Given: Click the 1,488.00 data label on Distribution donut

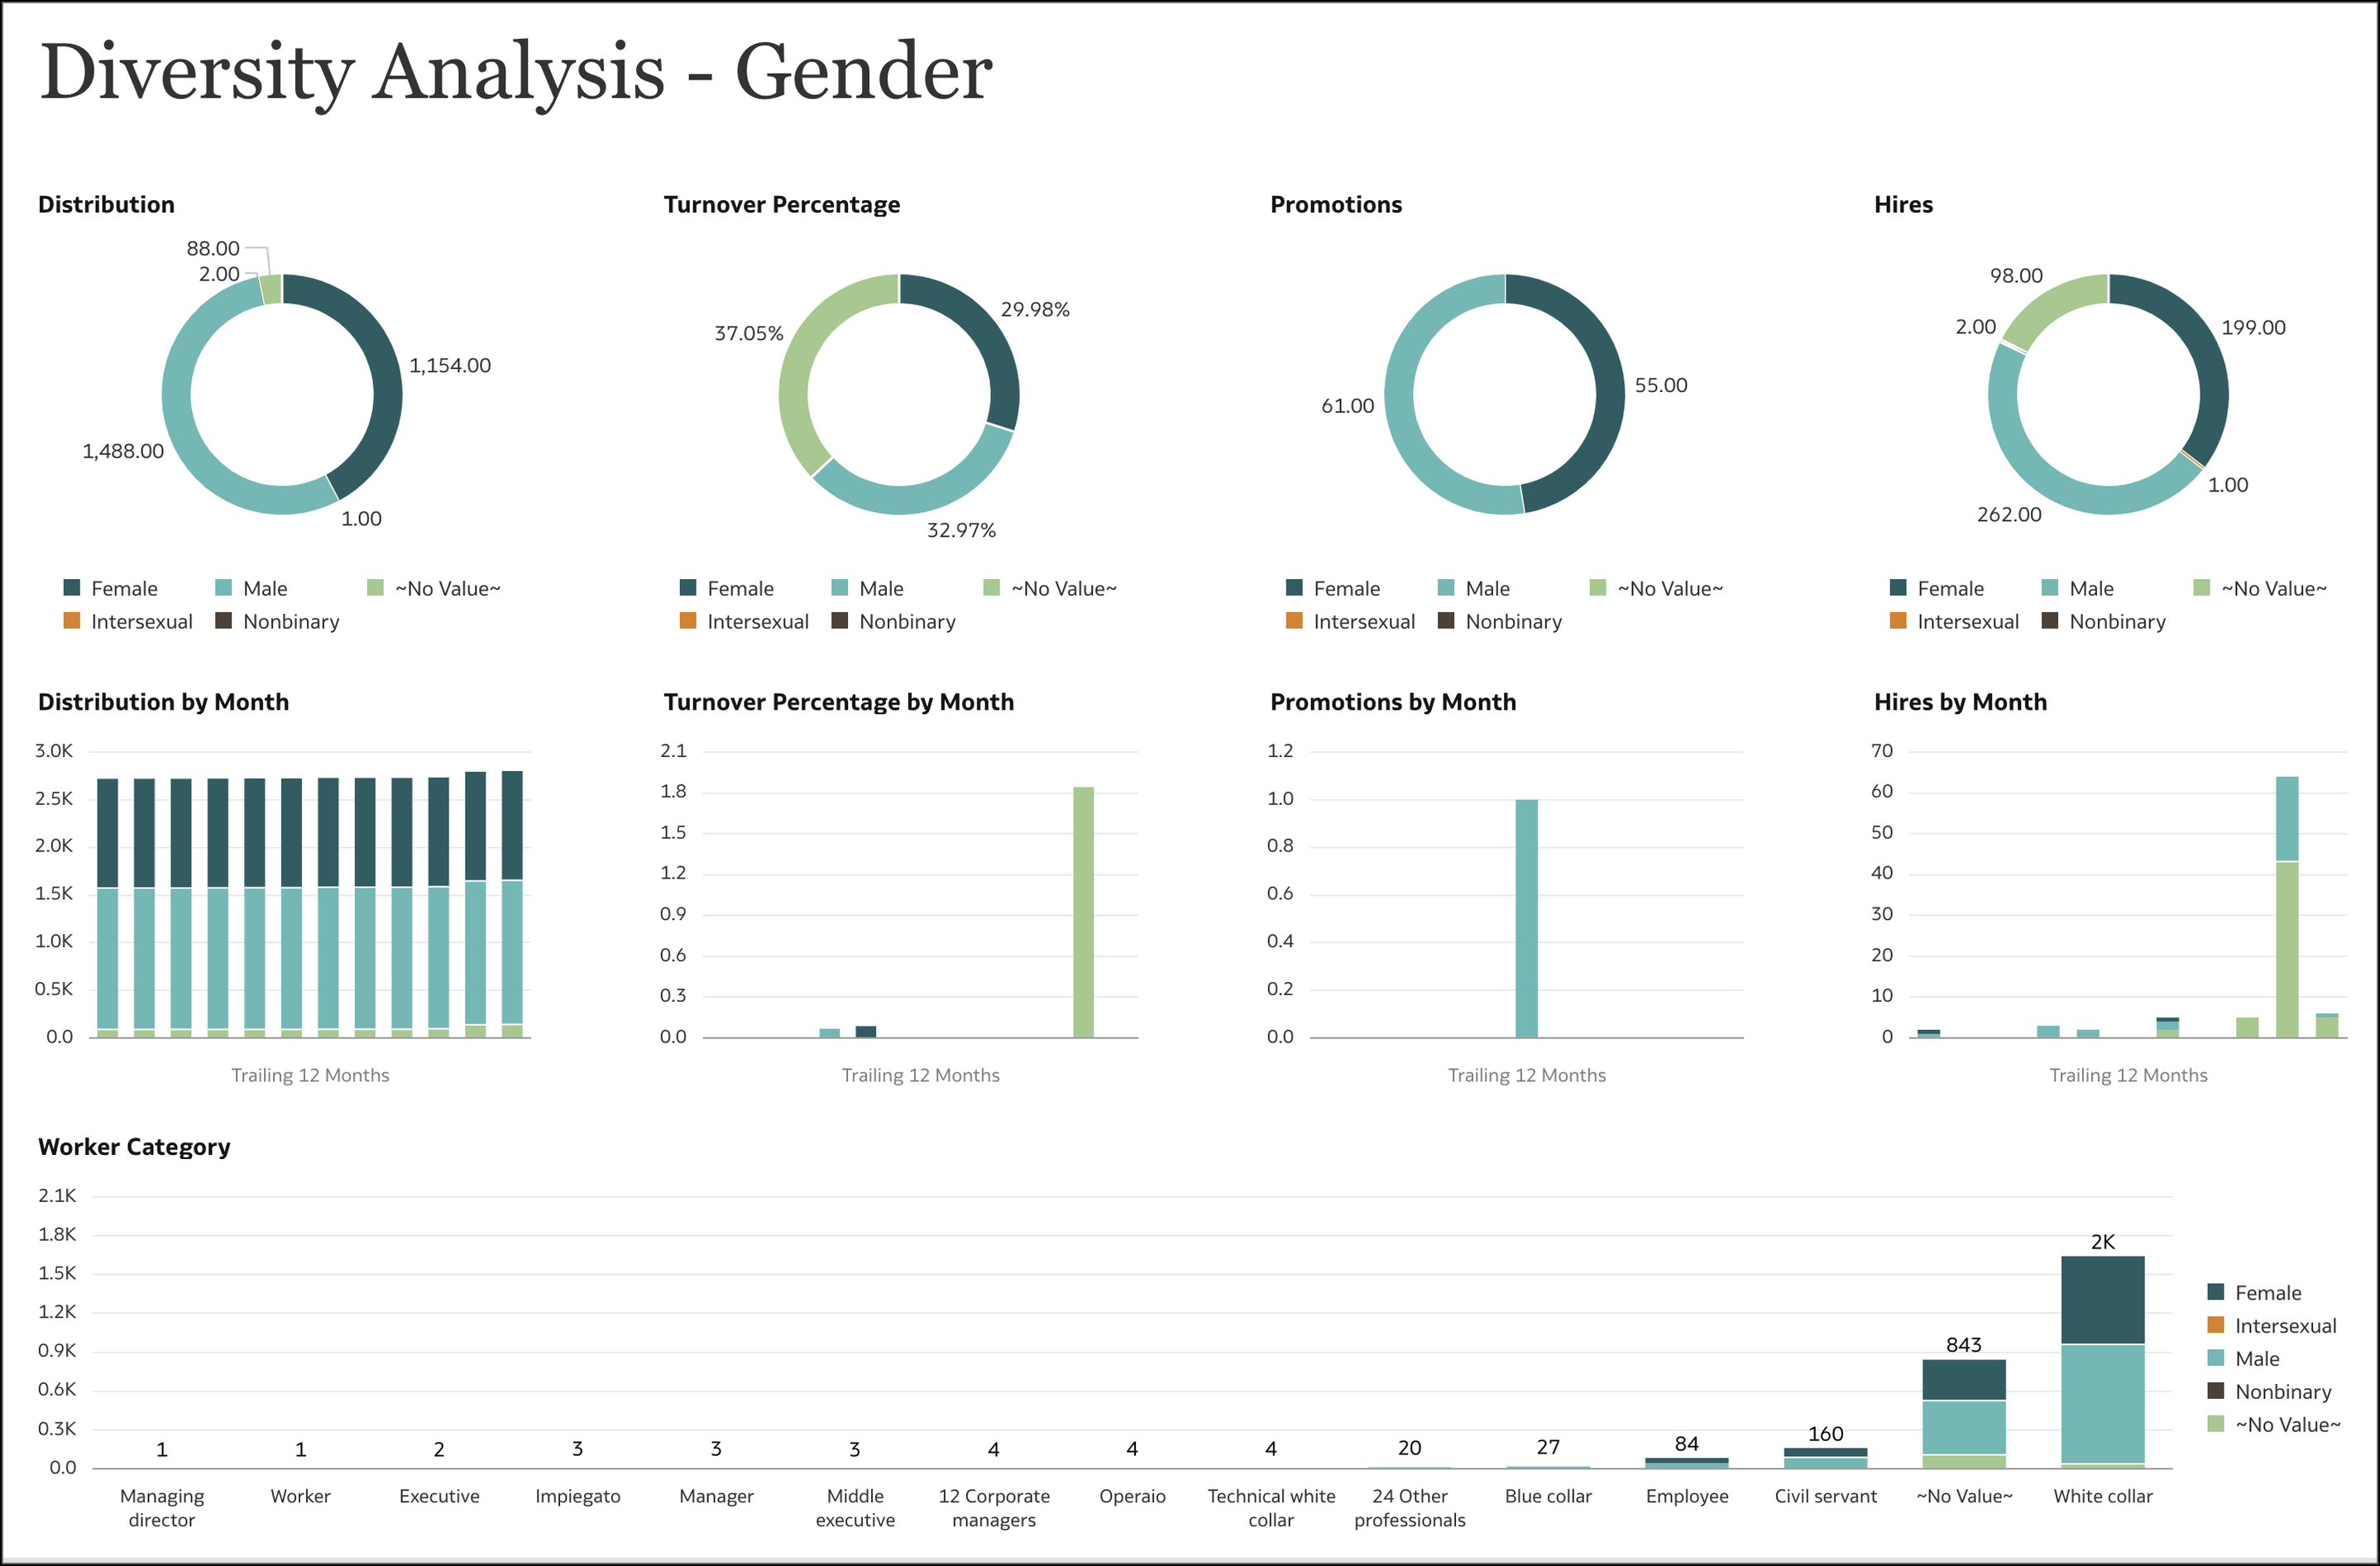Looking at the screenshot, I should pyautogui.click(x=124, y=451).
